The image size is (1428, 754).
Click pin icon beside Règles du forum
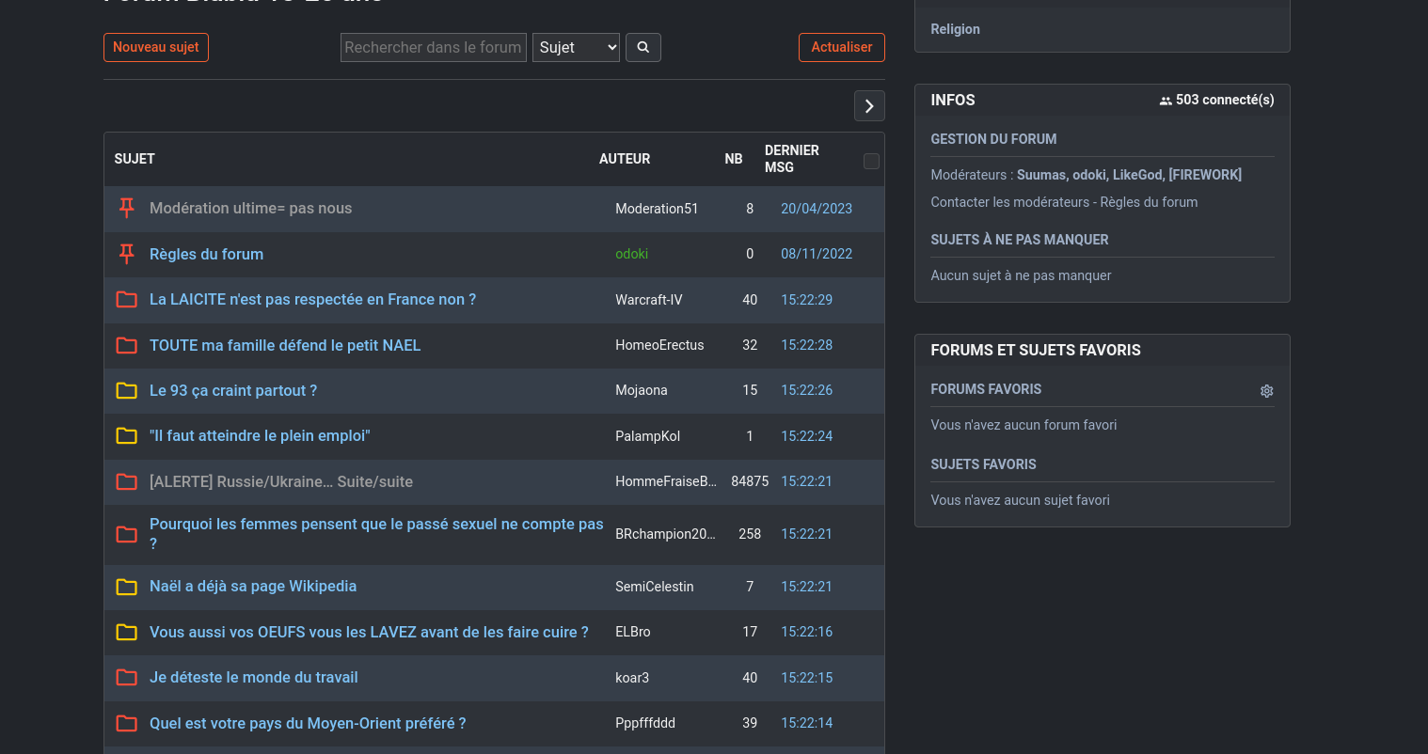coord(127,254)
